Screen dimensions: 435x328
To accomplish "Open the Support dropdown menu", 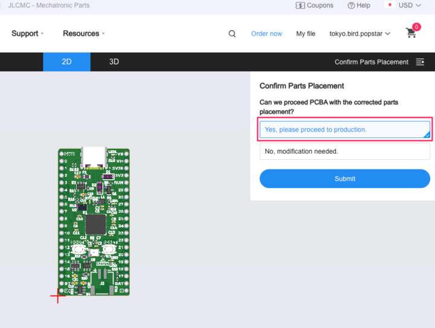I will pyautogui.click(x=27, y=34).
